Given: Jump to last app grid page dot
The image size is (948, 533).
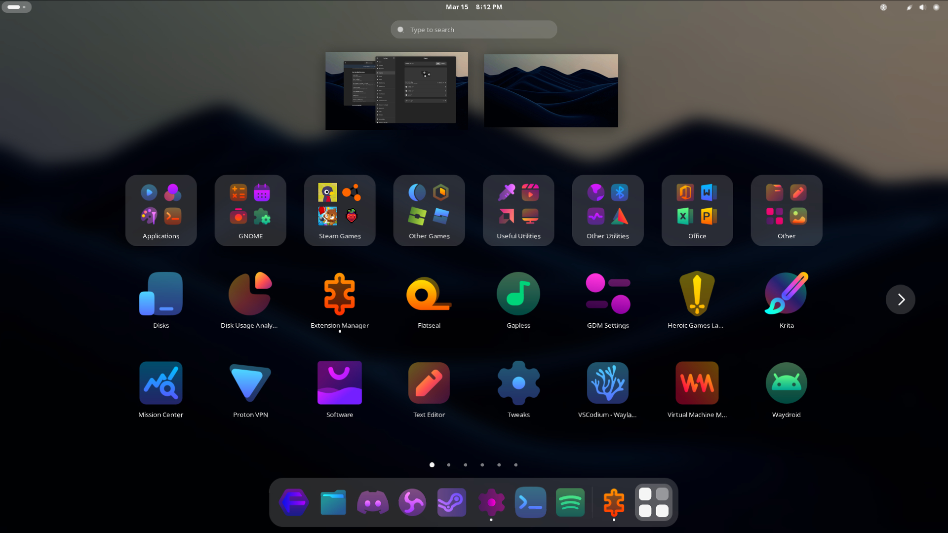Looking at the screenshot, I should [516, 465].
